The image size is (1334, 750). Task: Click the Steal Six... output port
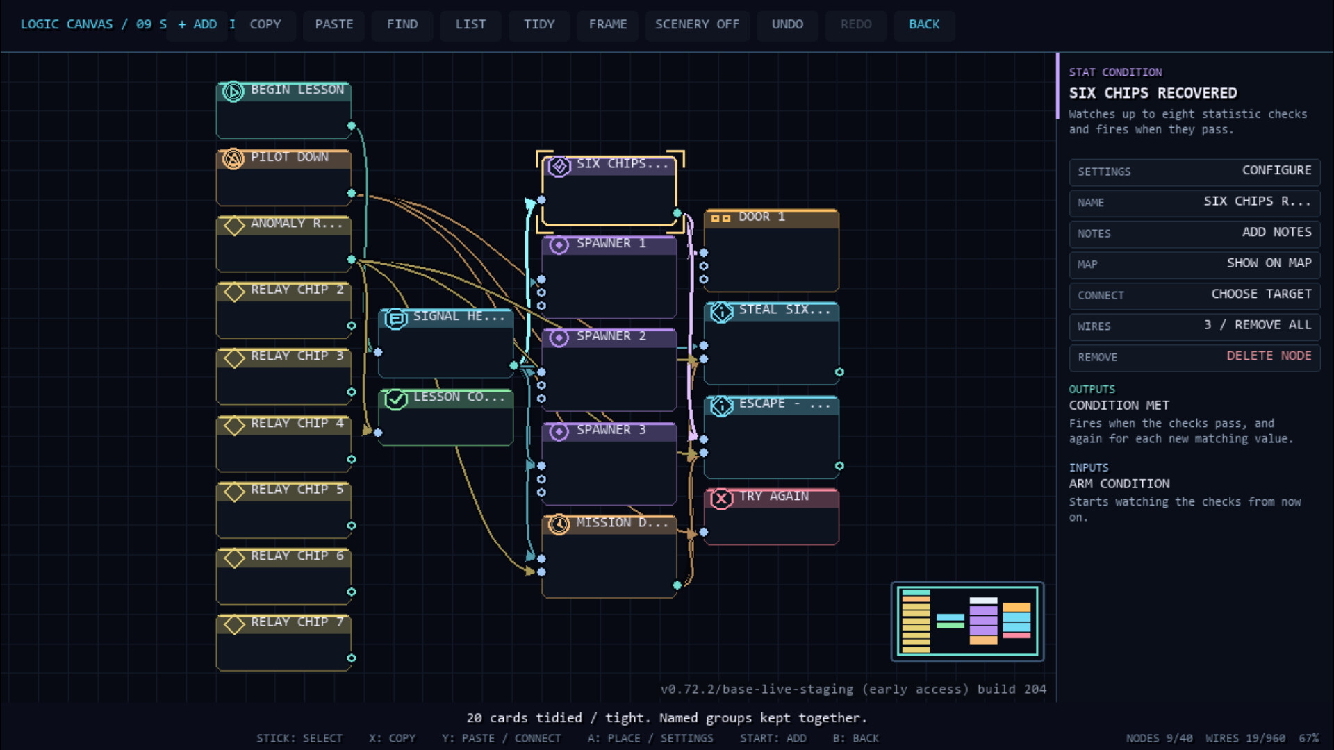[x=839, y=372]
